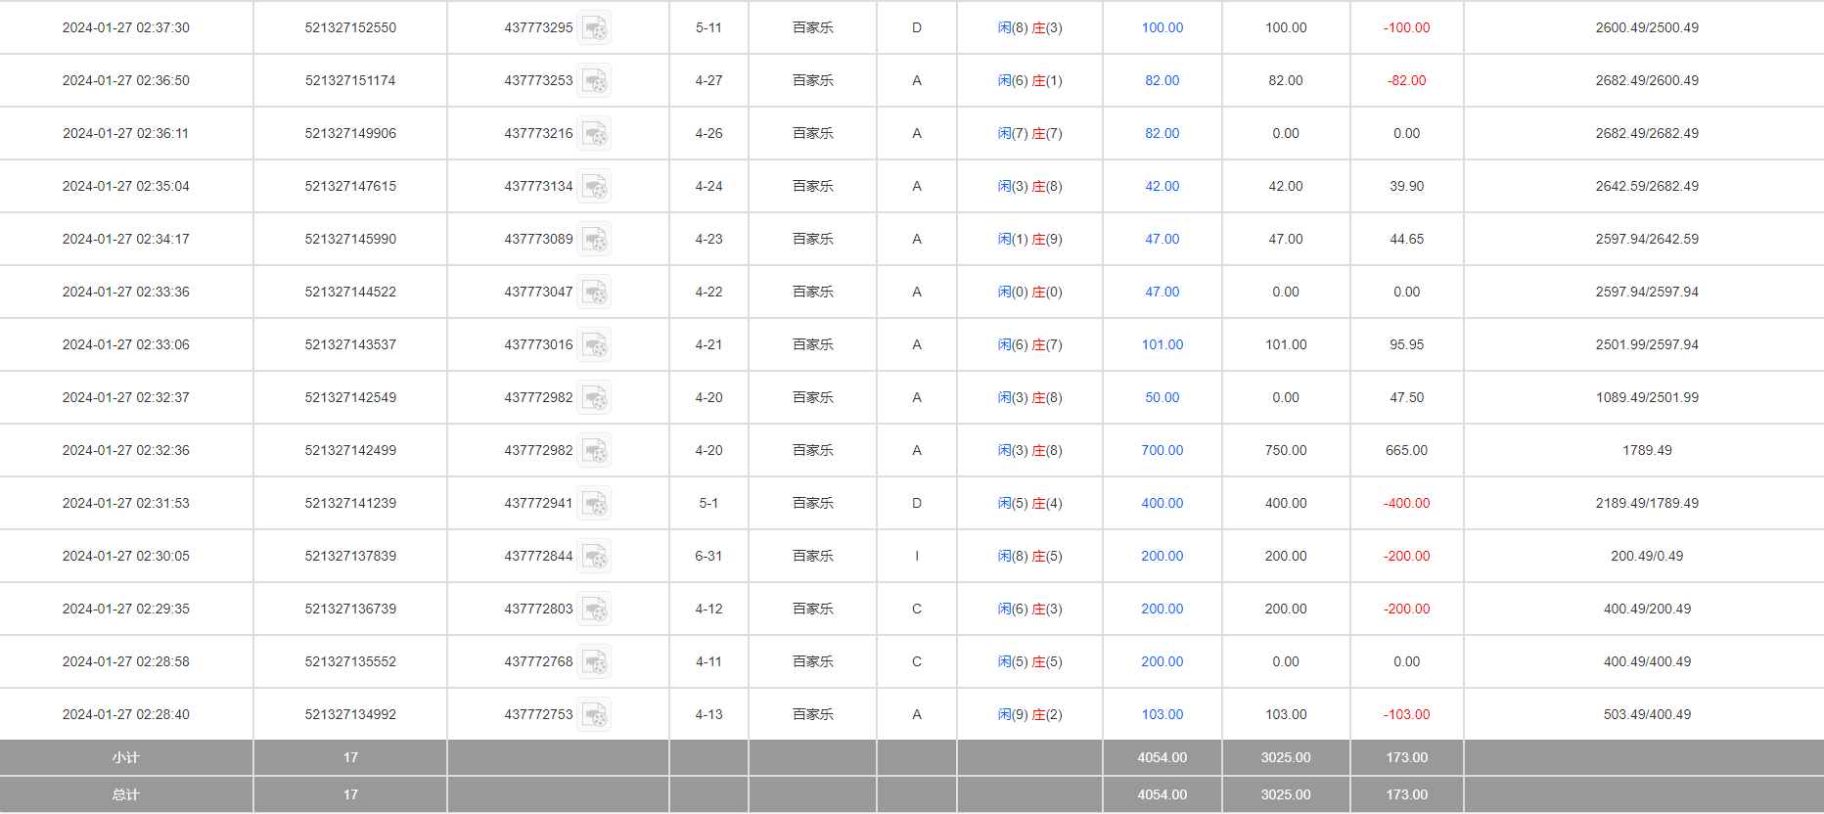Click result 闲(7) 庄(7)

(x=1029, y=133)
